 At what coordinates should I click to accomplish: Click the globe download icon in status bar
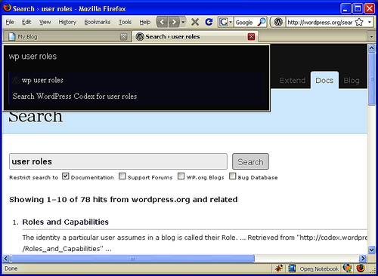[348, 268]
